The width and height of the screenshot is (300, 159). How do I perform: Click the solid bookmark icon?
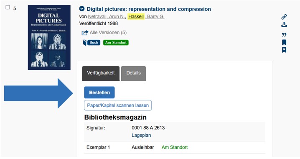tap(284, 42)
